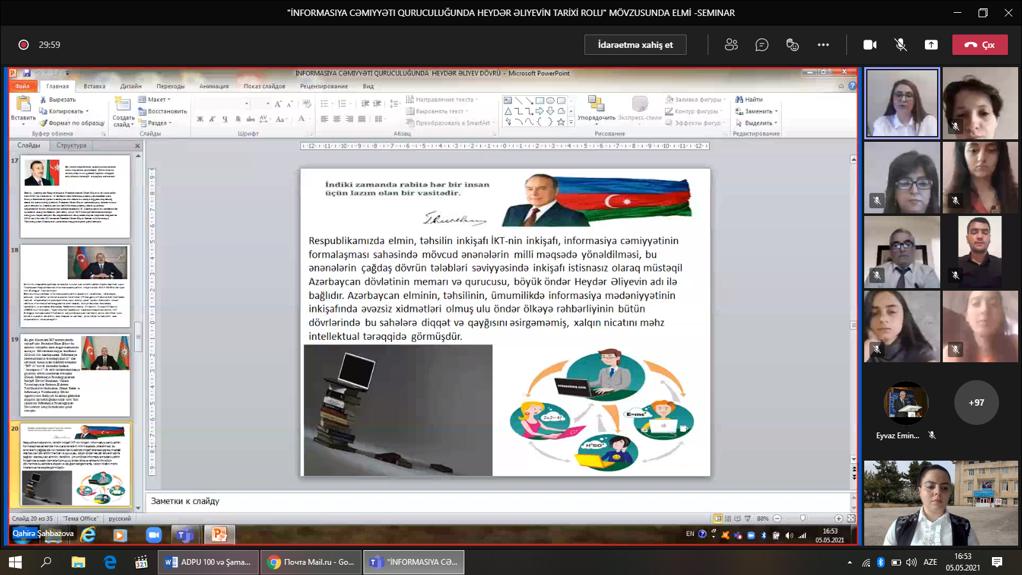The image size is (1022, 575).
Task: Open File Explorer from the taskbar
Action: click(x=78, y=562)
